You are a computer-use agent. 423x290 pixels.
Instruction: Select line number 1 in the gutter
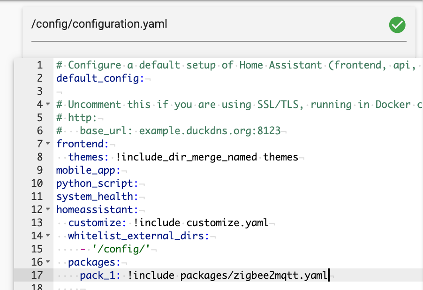(40, 65)
